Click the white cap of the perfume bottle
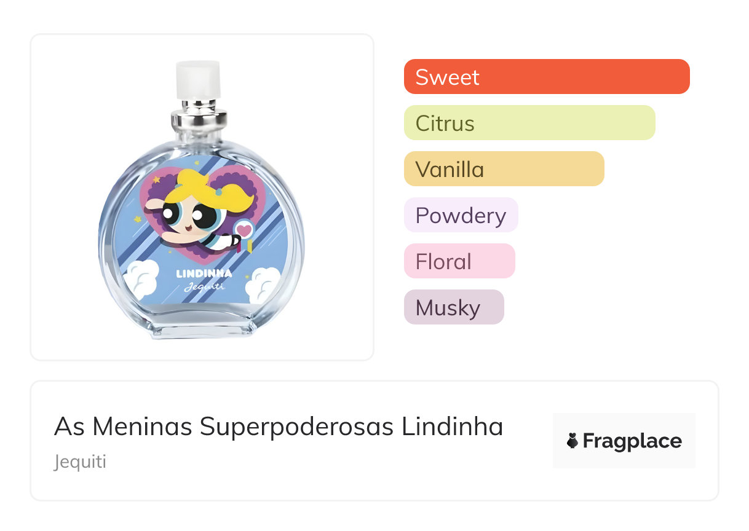The height and width of the screenshot is (531, 749). (x=198, y=80)
